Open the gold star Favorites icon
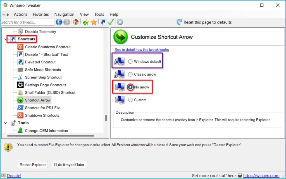The image size is (286, 179). coord(94,22)
